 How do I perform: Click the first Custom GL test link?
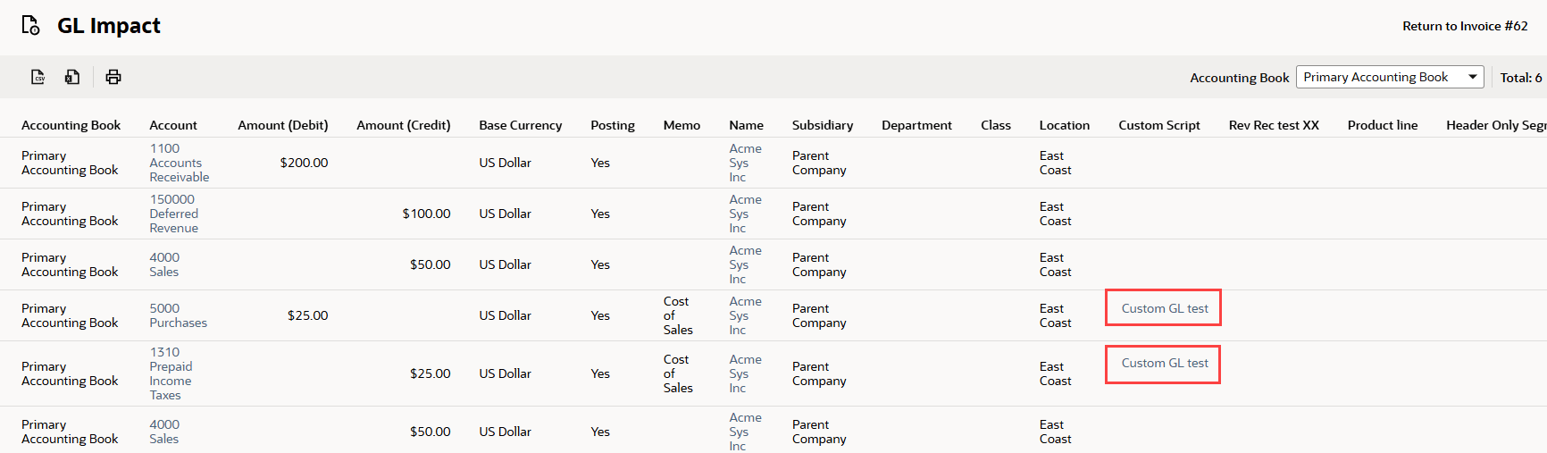click(1165, 308)
